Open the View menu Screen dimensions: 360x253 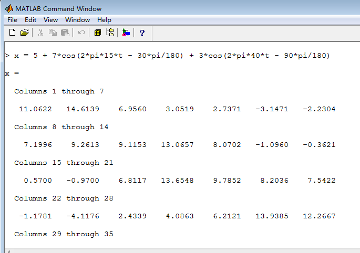click(51, 20)
